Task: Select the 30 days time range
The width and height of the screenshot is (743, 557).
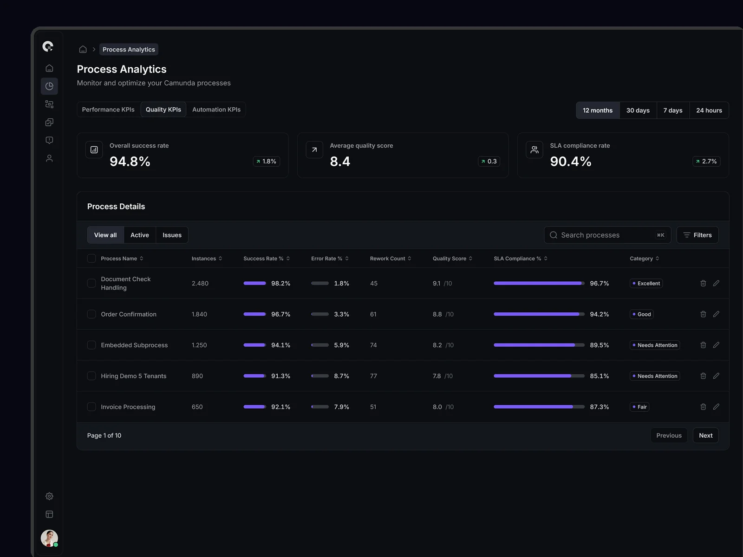Action: pyautogui.click(x=638, y=110)
